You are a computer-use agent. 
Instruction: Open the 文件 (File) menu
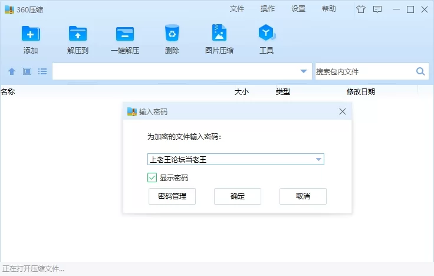[237, 9]
